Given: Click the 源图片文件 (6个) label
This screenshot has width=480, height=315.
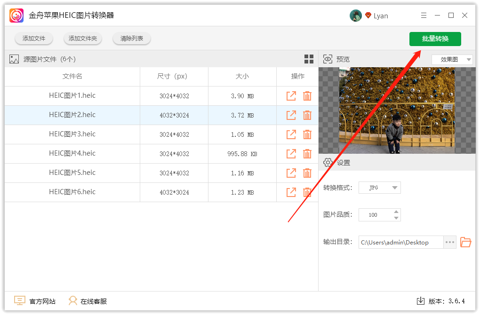Looking at the screenshot, I should pyautogui.click(x=49, y=59).
